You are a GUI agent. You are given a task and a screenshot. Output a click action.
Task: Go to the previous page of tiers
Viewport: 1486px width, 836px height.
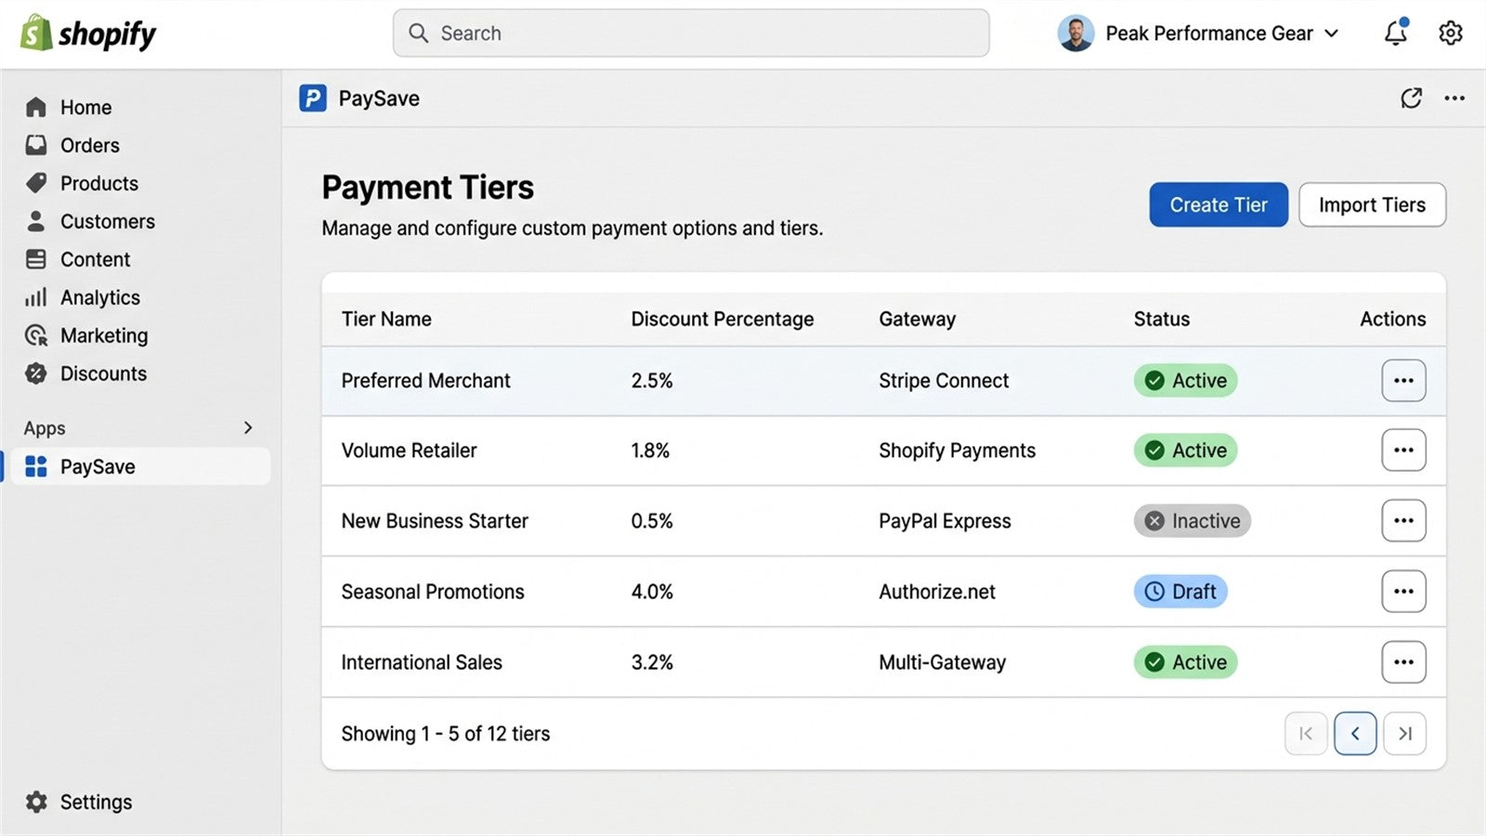1355,733
